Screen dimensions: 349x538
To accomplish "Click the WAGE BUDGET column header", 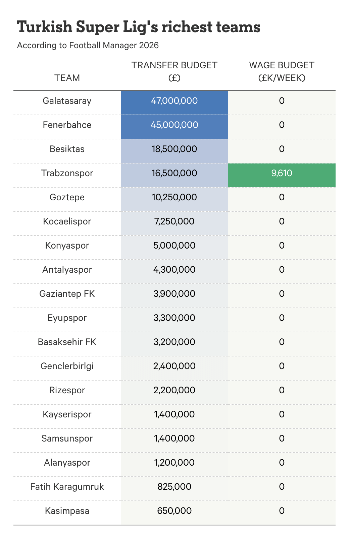I will click(x=282, y=71).
